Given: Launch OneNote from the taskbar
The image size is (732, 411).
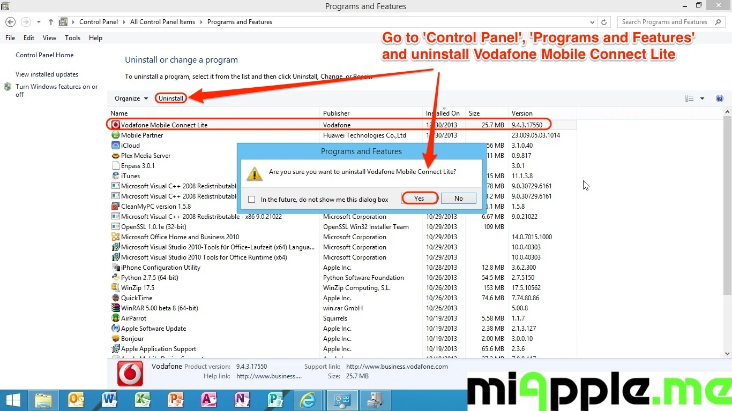Looking at the screenshot, I should click(x=242, y=400).
